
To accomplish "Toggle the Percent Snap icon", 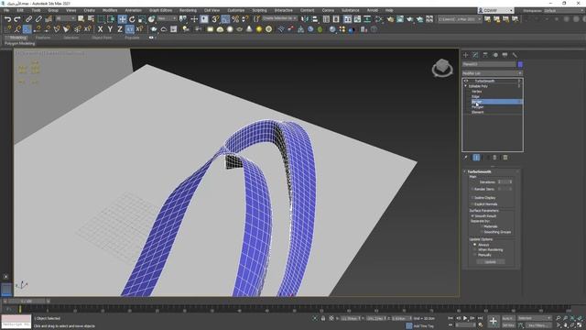I will tap(235, 19).
